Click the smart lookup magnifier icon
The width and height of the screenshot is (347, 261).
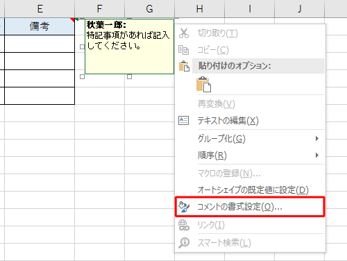point(184,243)
